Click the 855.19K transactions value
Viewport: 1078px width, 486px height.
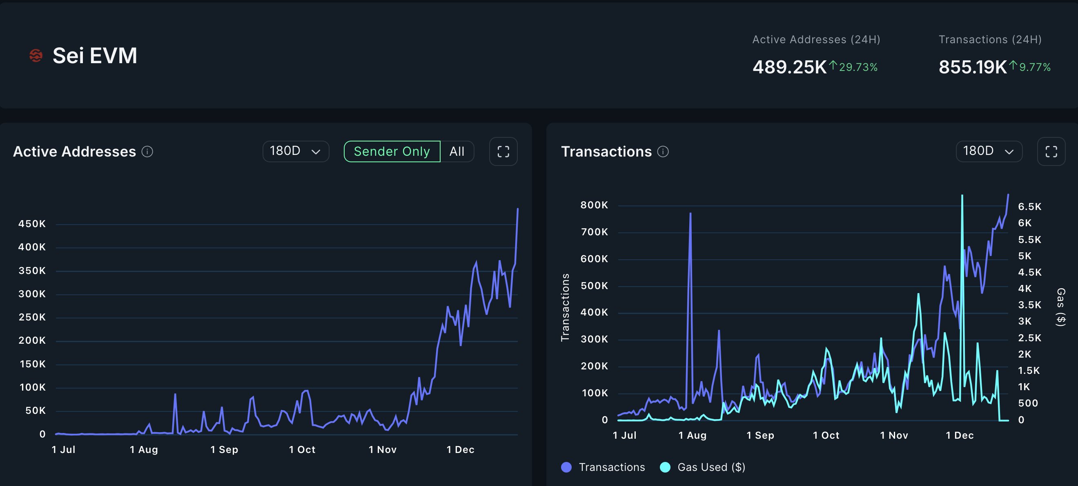(x=973, y=67)
